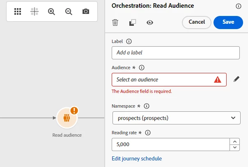
Task: Show info tooltip for Namespace field
Action: [147, 106]
